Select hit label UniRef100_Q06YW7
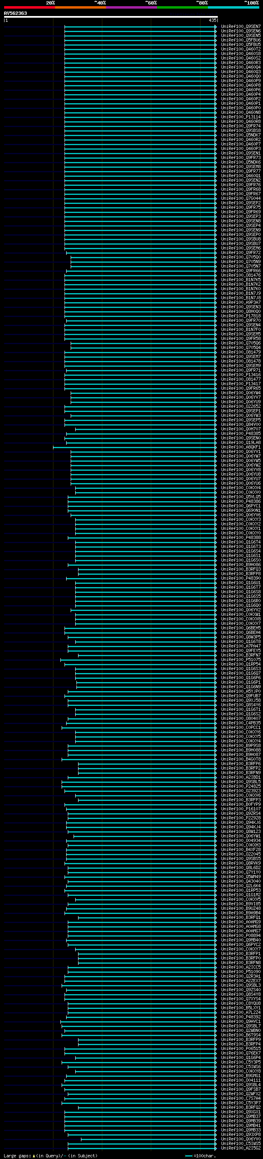This screenshot has width=263, height=1159. (241, 456)
